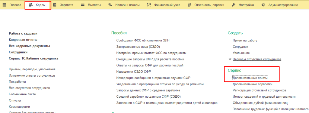Screen dimensions: 309x113
Task: Open Объединение дублей физических лиц
Action: [260, 103]
